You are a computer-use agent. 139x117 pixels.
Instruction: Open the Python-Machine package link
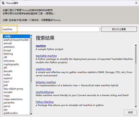tap(45, 102)
